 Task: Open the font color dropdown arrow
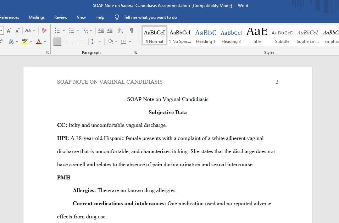(x=45, y=42)
